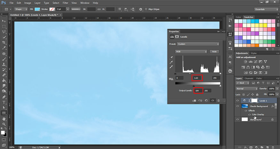The image size is (280, 149).
Task: Reset Levels to adjustment defaults
Action: [206, 100]
